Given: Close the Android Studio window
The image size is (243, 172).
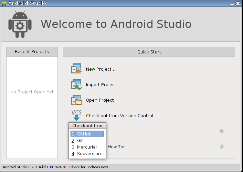Looking at the screenshot, I should tap(238, 3).
